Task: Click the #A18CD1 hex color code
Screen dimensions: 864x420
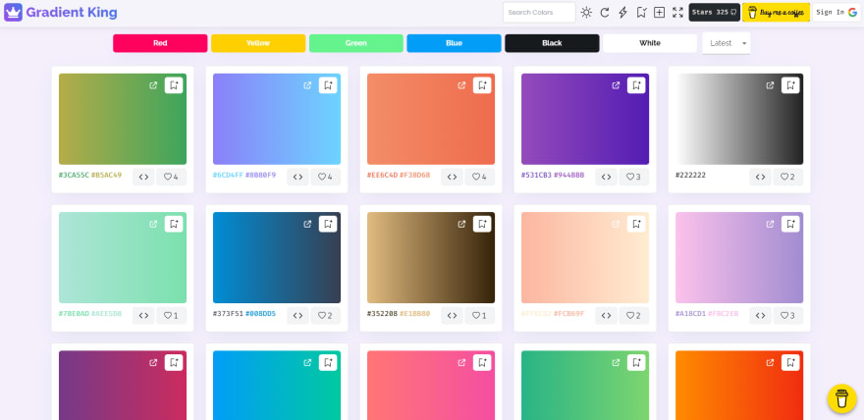Action: coord(690,314)
